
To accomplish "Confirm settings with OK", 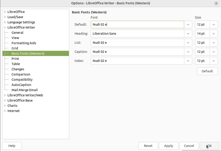I will pyautogui.click(x=209, y=146).
